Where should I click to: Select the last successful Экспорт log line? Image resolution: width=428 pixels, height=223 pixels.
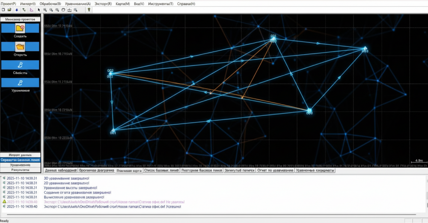pyautogui.click(x=113, y=207)
